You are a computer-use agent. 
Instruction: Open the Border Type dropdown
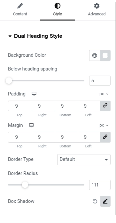[x=84, y=160]
